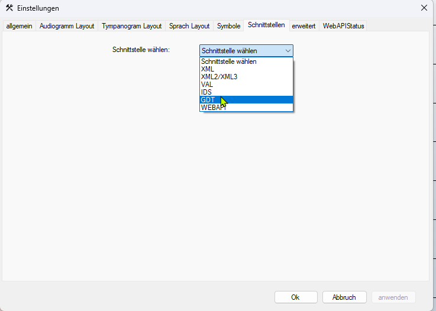The width and height of the screenshot is (436, 311).
Task: Select the Sprach Layout tab
Action: point(189,26)
